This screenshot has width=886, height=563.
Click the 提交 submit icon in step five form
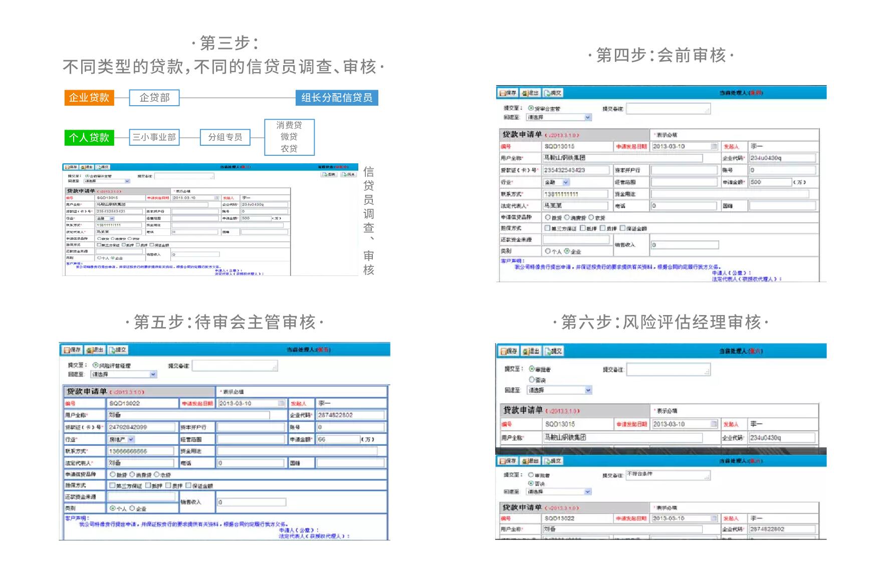pyautogui.click(x=118, y=350)
